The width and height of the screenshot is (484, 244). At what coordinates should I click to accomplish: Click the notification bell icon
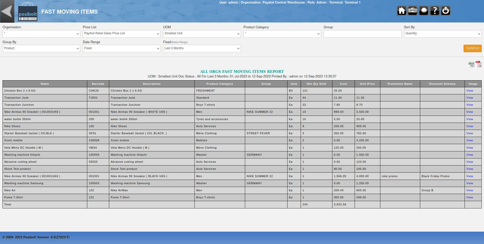coord(424,11)
